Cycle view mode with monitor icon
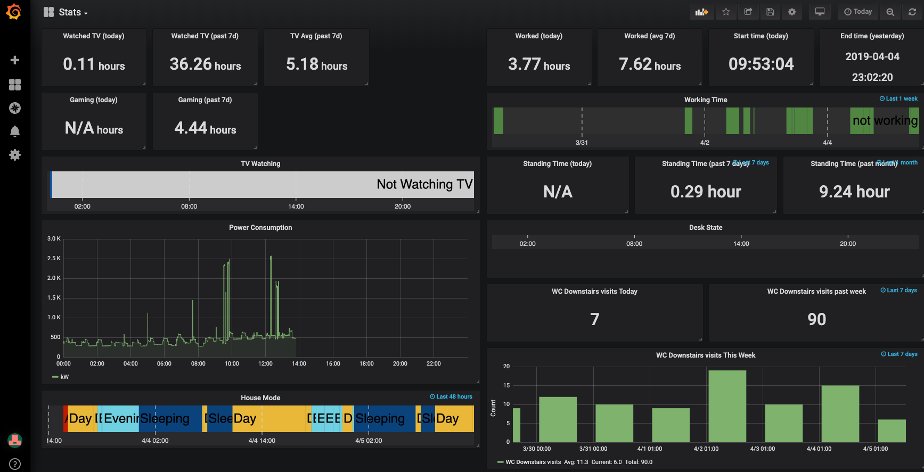Screen dimensions: 924x472 click(x=820, y=12)
